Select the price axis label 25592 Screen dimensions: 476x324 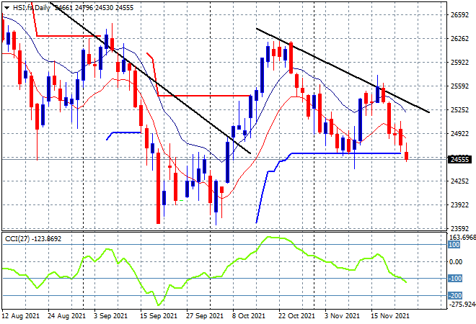pyautogui.click(x=459, y=86)
